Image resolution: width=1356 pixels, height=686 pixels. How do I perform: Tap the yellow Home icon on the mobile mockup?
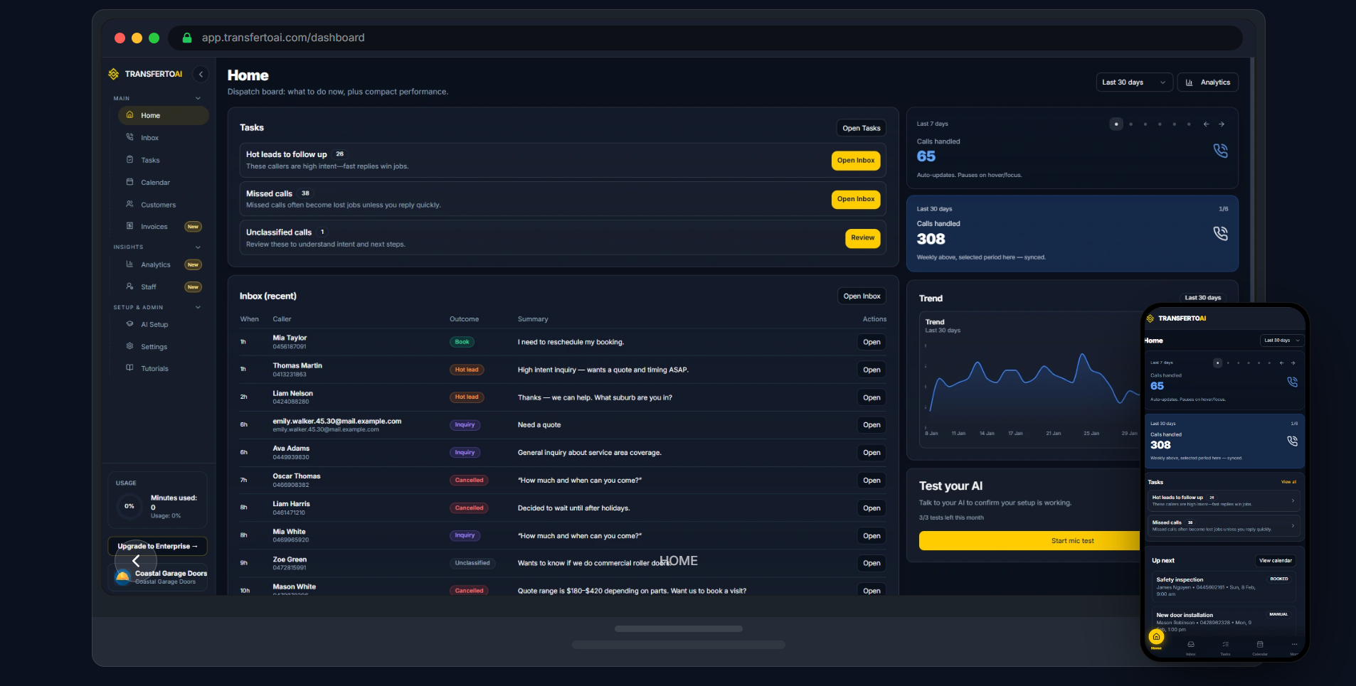point(1155,637)
